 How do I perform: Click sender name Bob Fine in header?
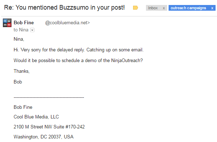click(24, 22)
